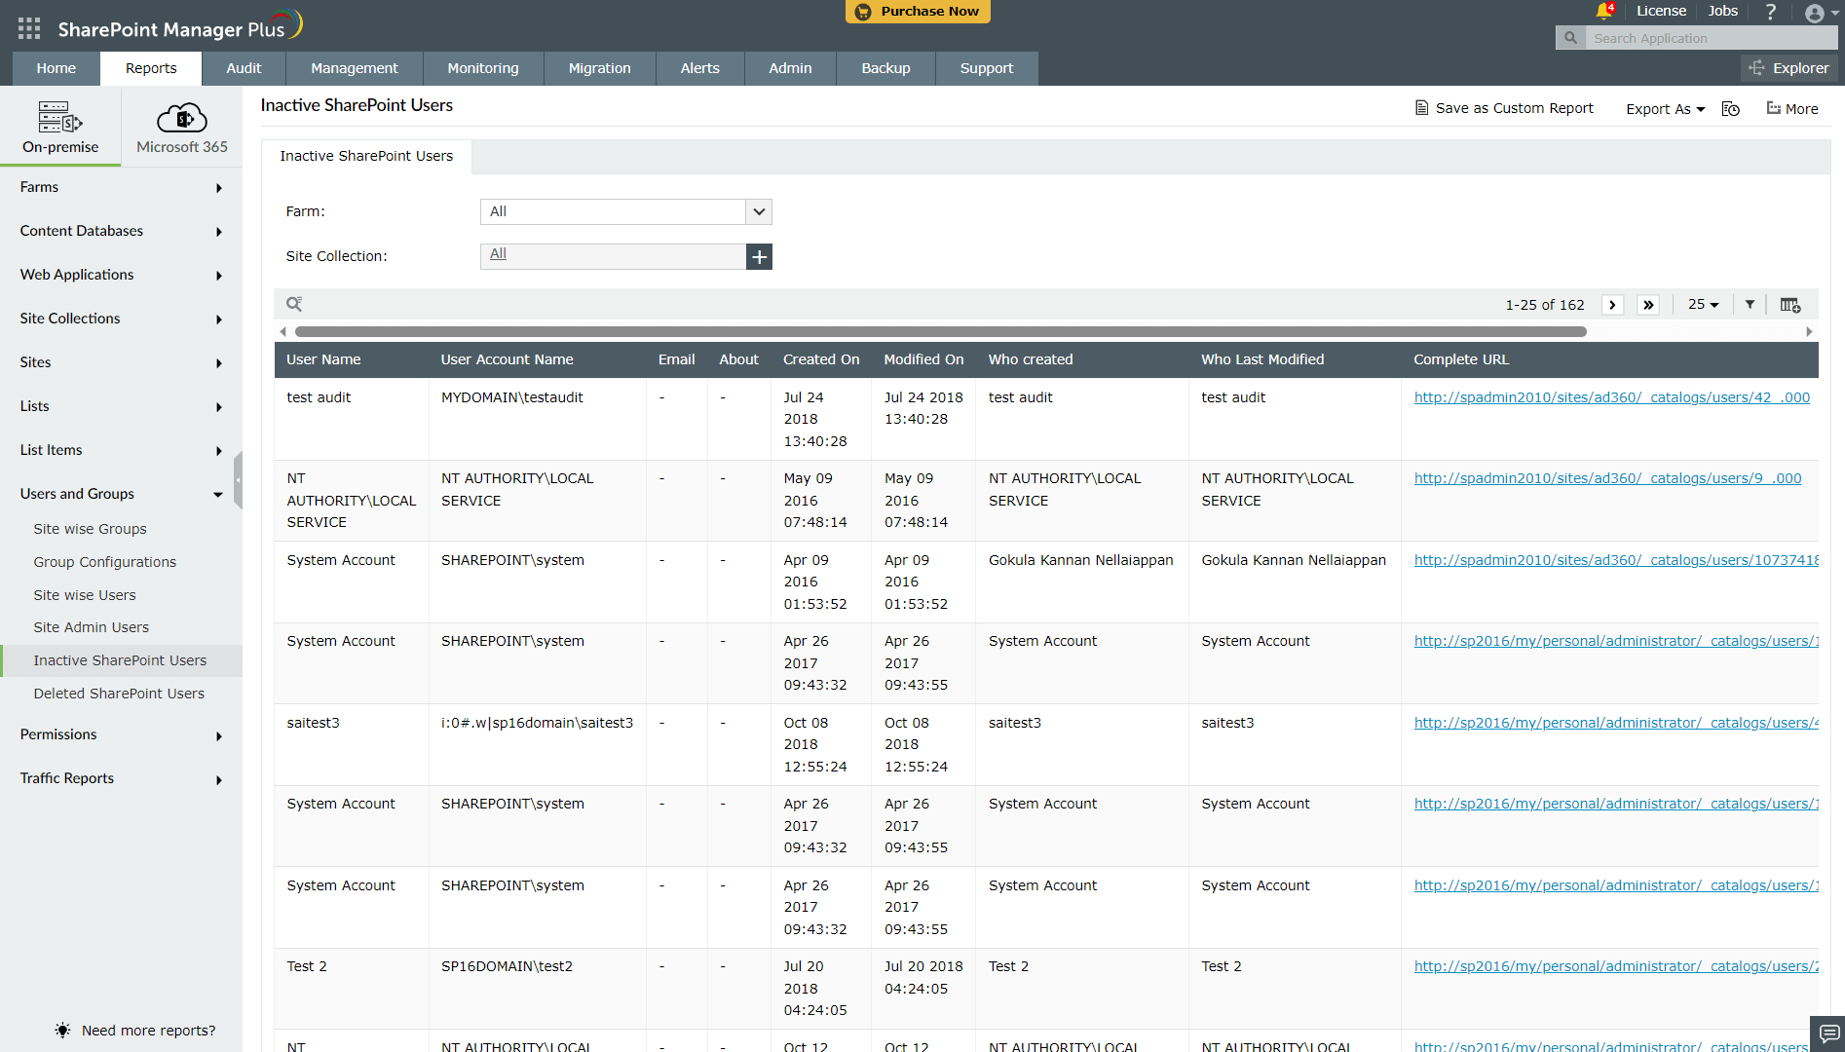Switch to the Microsoft 365 cloud icon
Image resolution: width=1845 pixels, height=1052 pixels.
coord(182,118)
